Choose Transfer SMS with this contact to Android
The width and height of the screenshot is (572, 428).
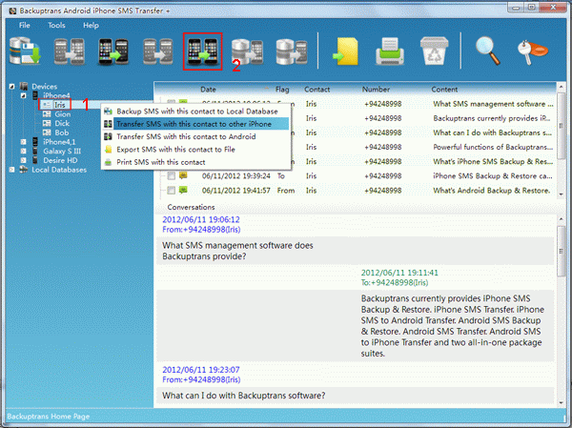coord(195,137)
